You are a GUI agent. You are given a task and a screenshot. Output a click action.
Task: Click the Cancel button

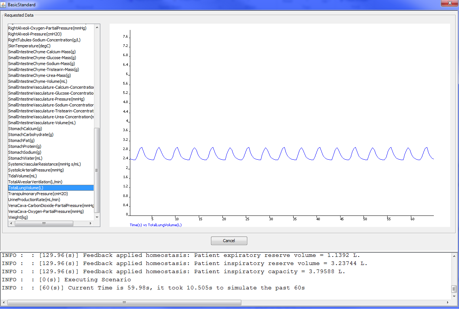click(229, 241)
